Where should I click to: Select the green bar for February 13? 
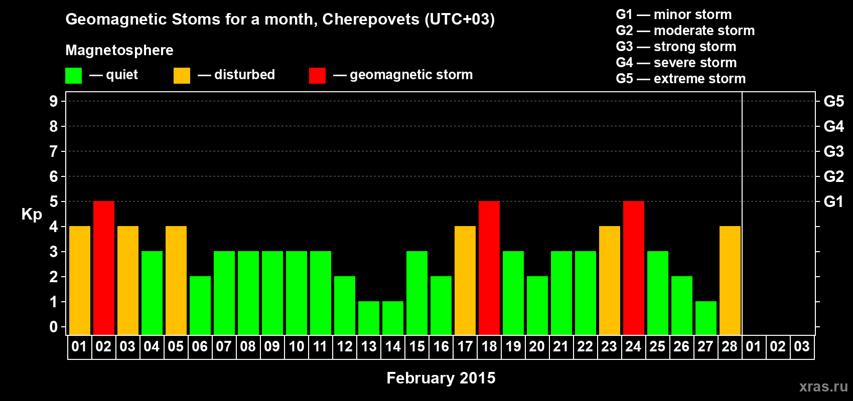tap(369, 318)
